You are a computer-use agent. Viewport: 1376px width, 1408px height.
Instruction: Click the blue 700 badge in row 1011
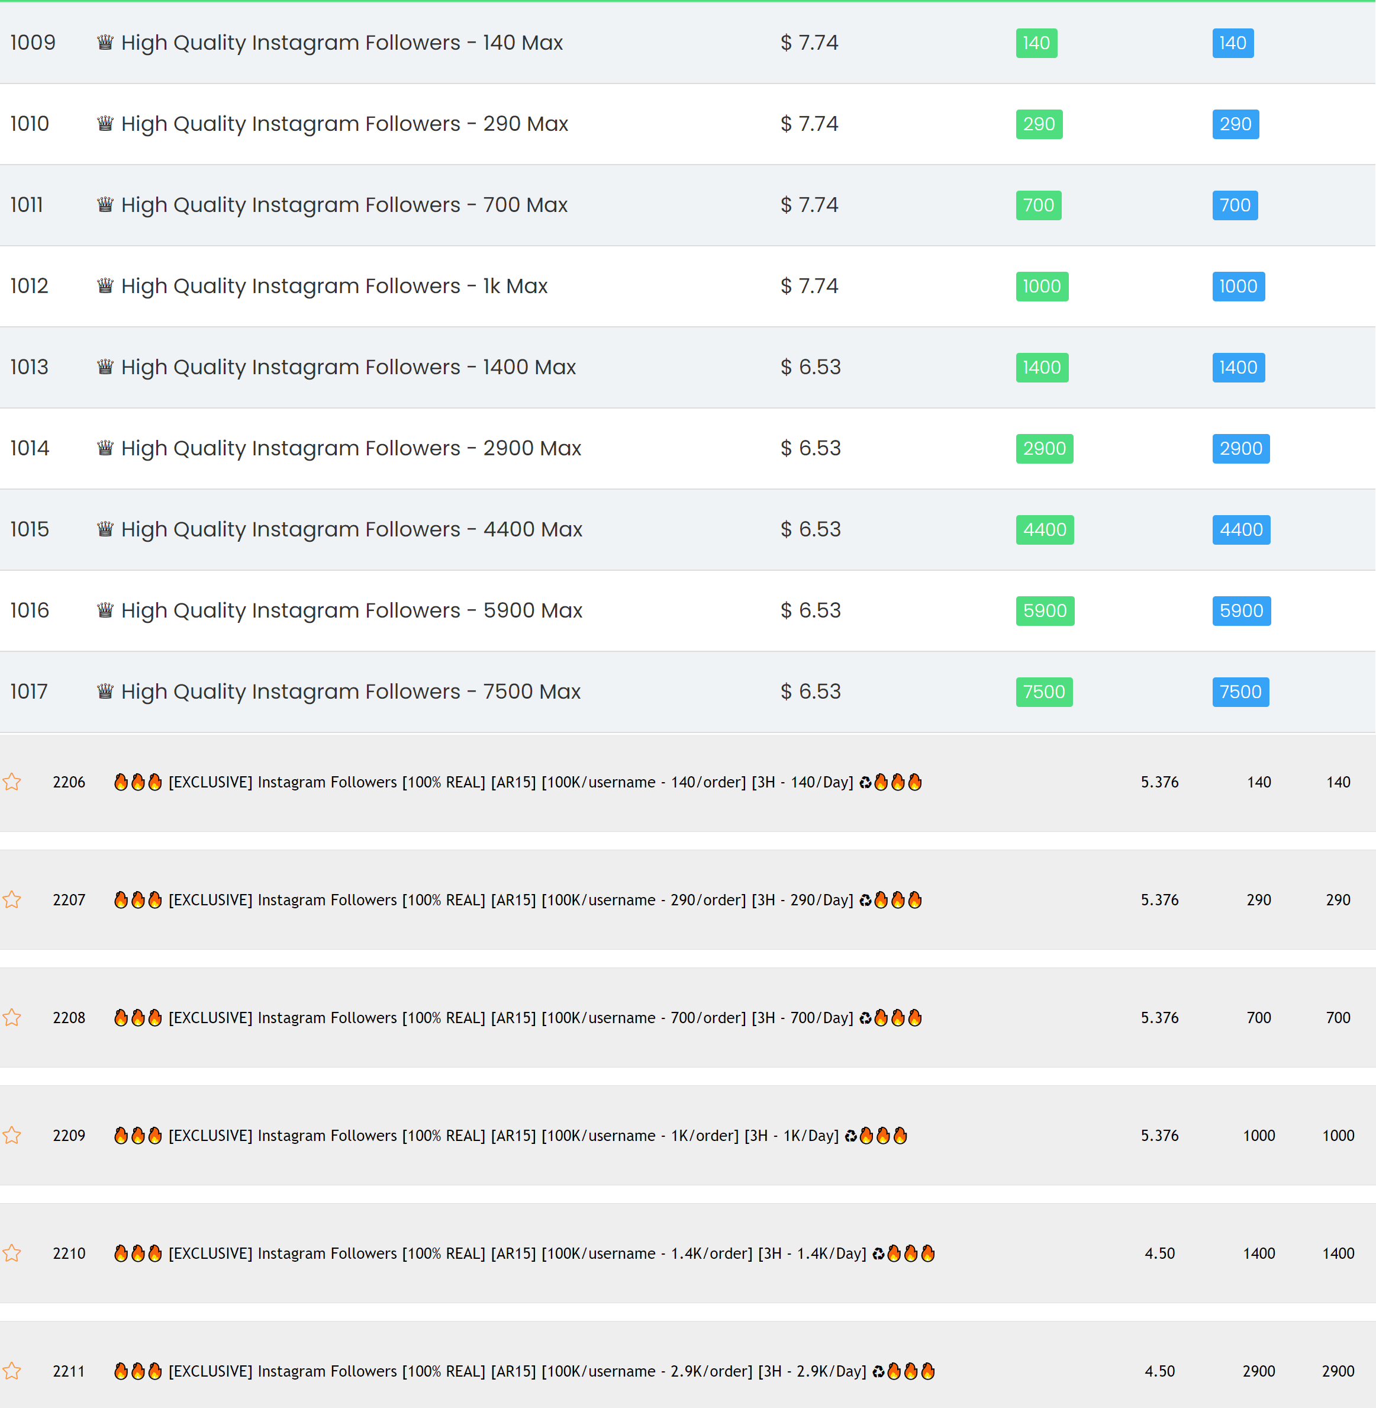coord(1235,205)
